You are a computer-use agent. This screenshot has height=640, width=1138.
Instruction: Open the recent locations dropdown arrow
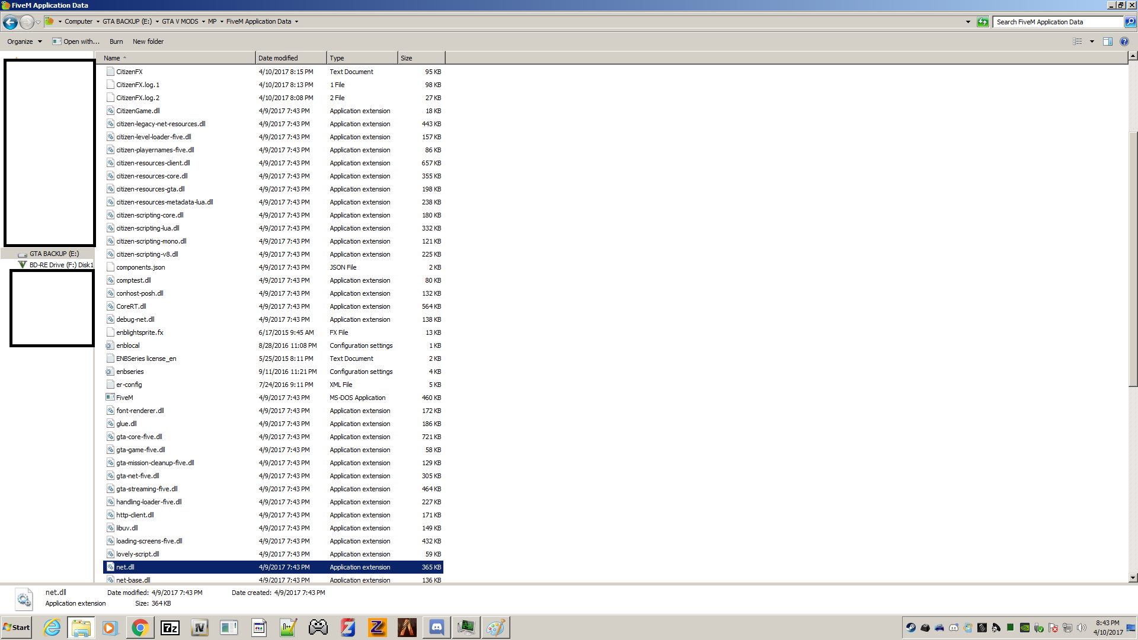tap(39, 22)
